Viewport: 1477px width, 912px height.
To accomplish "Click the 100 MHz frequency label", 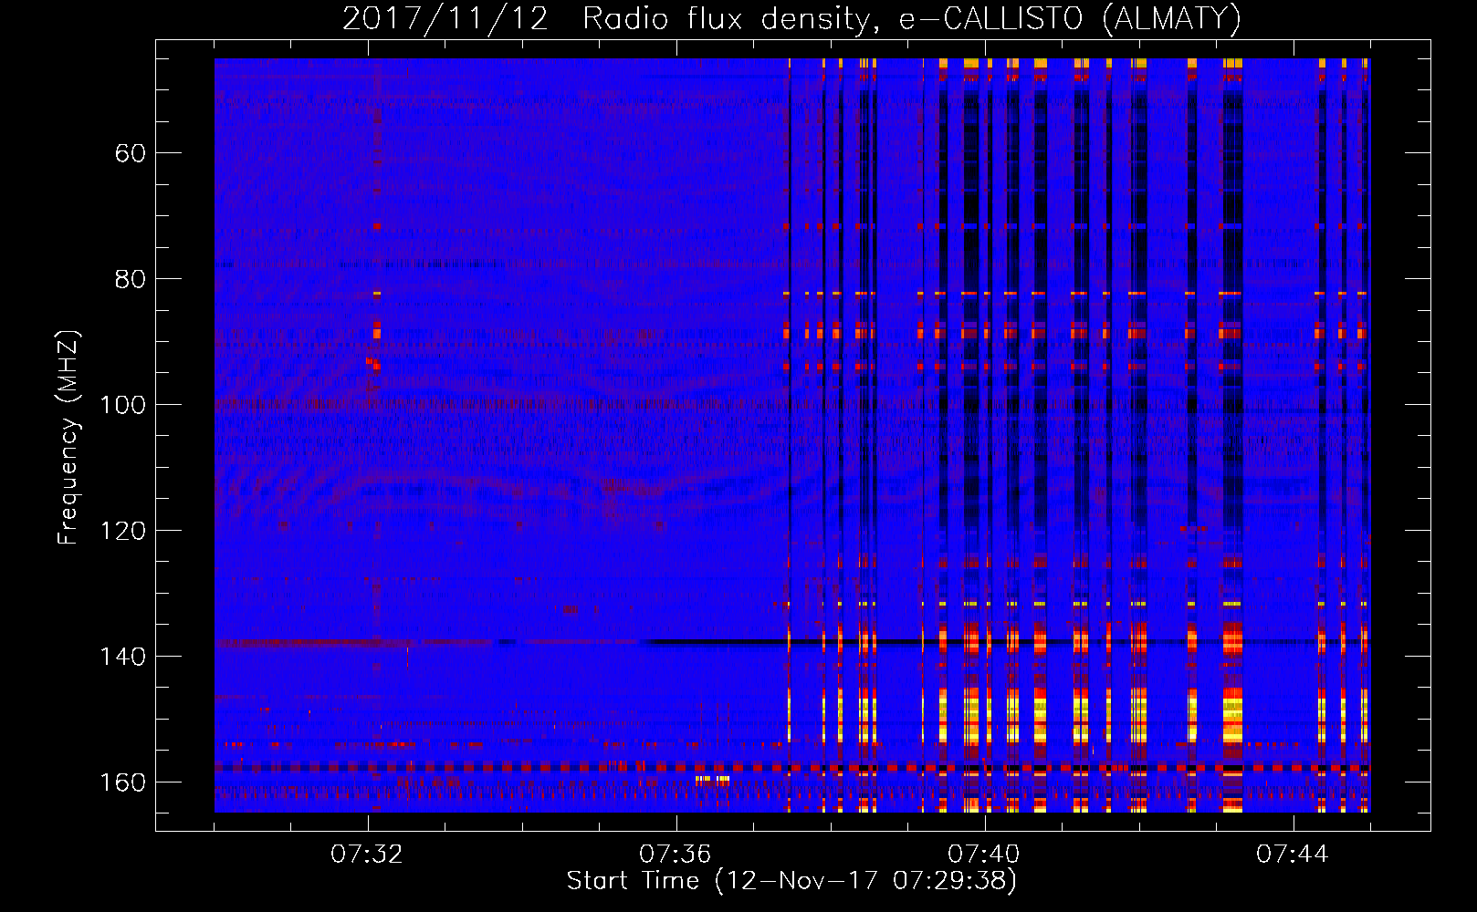I will tap(122, 405).
